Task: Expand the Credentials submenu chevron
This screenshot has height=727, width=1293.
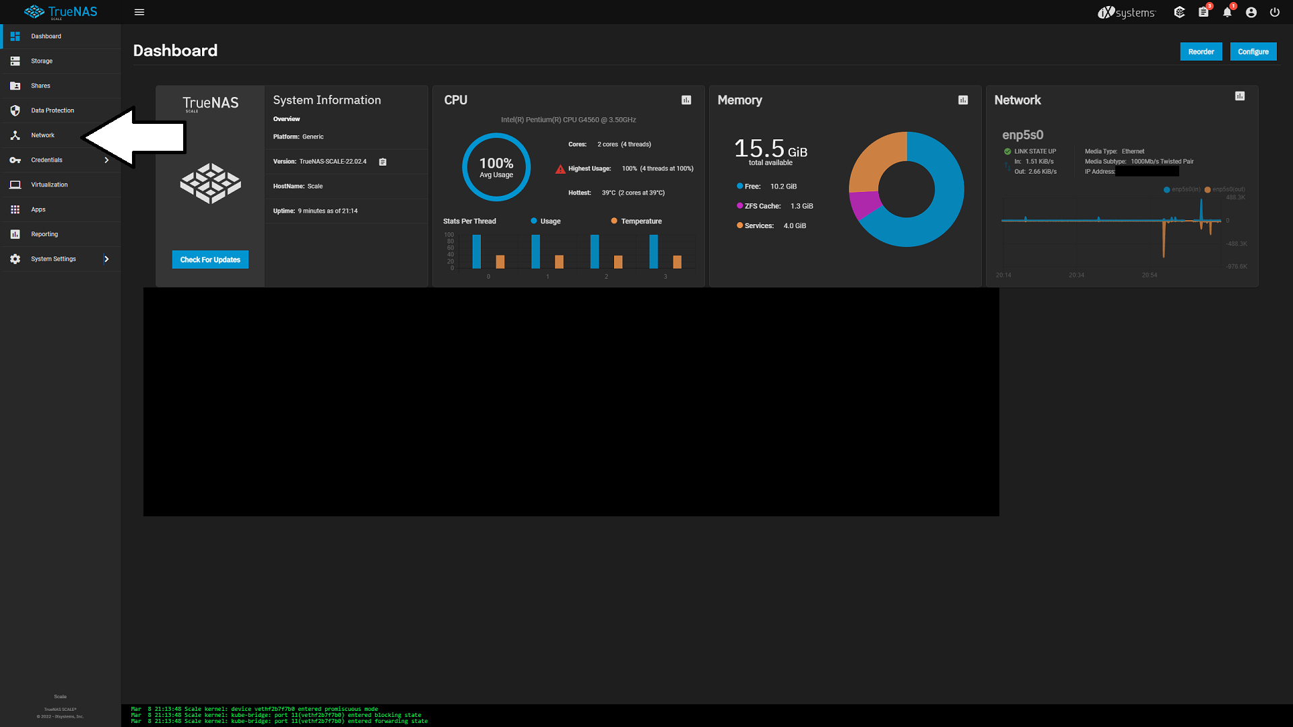Action: tap(106, 160)
